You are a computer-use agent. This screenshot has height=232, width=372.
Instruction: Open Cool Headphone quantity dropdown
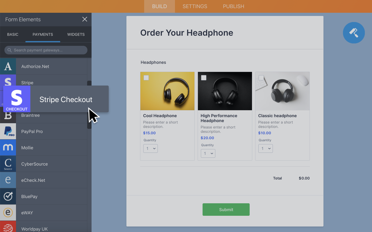pos(151,148)
